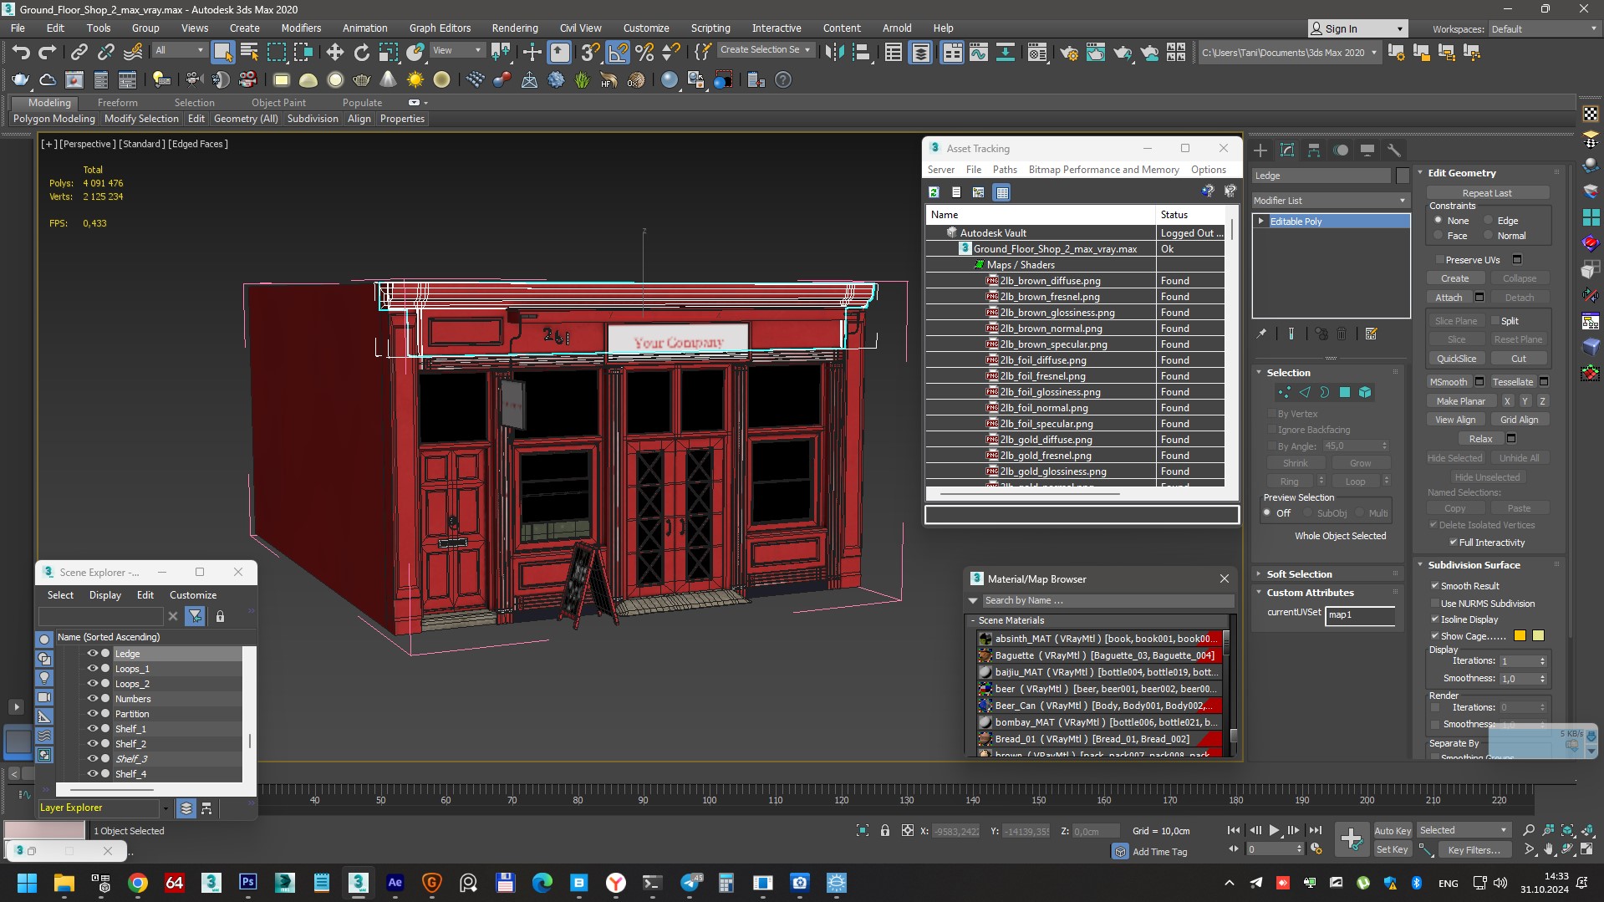
Task: Create a sun light from sun icon
Action: coord(415,80)
